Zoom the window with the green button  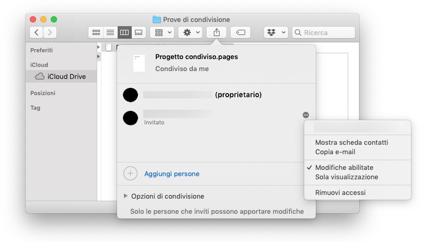tap(54, 19)
